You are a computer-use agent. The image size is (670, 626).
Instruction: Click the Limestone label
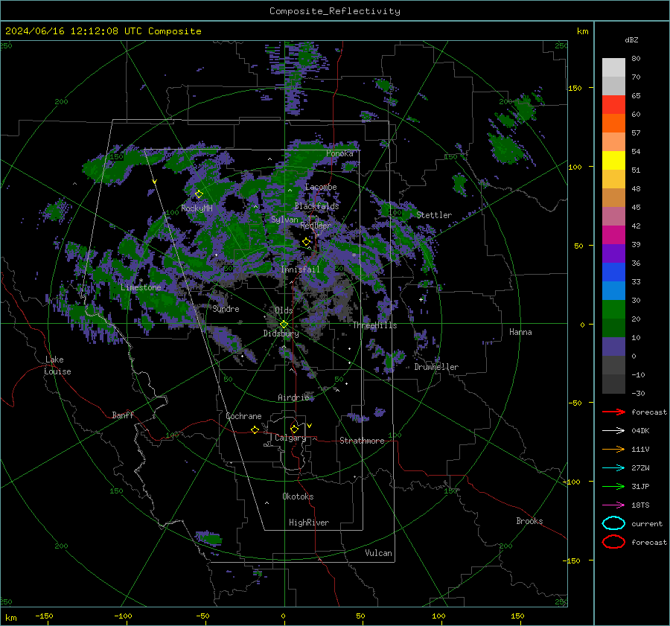coord(141,287)
